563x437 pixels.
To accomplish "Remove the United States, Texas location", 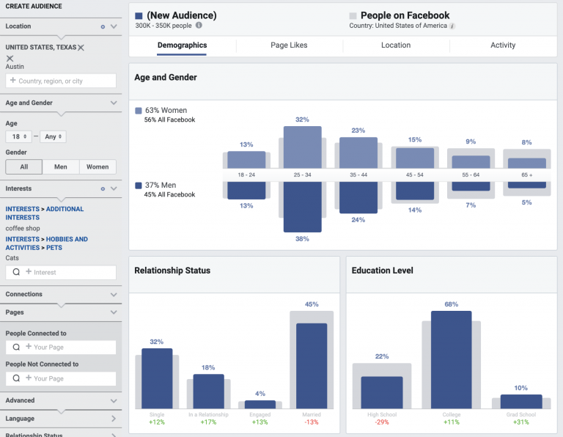I will (x=81, y=48).
